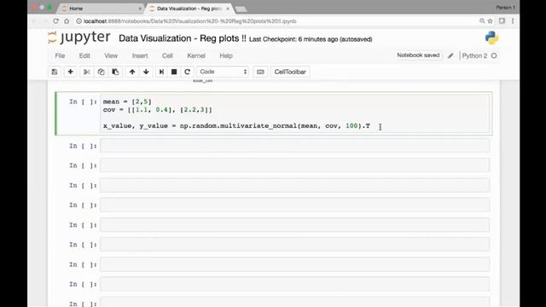Close the Data Visualization tab
This screenshot has width=546, height=307.
228,9
